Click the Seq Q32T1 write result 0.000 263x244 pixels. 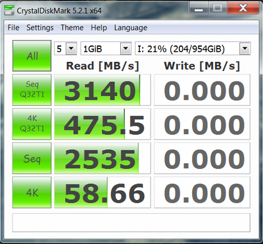(202, 90)
